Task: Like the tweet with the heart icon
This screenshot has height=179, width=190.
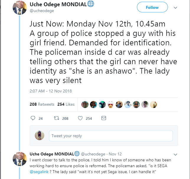Action: (80, 118)
